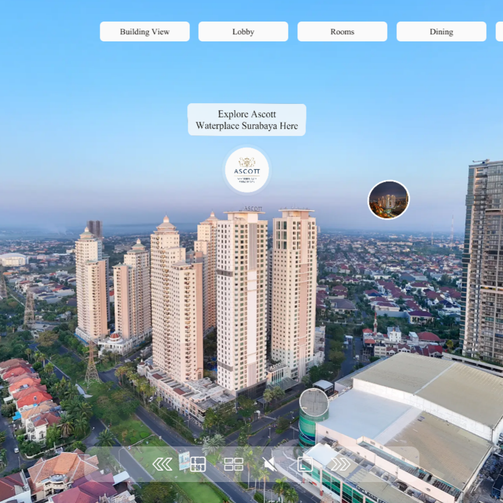Open the Lobby section

pyautogui.click(x=242, y=31)
